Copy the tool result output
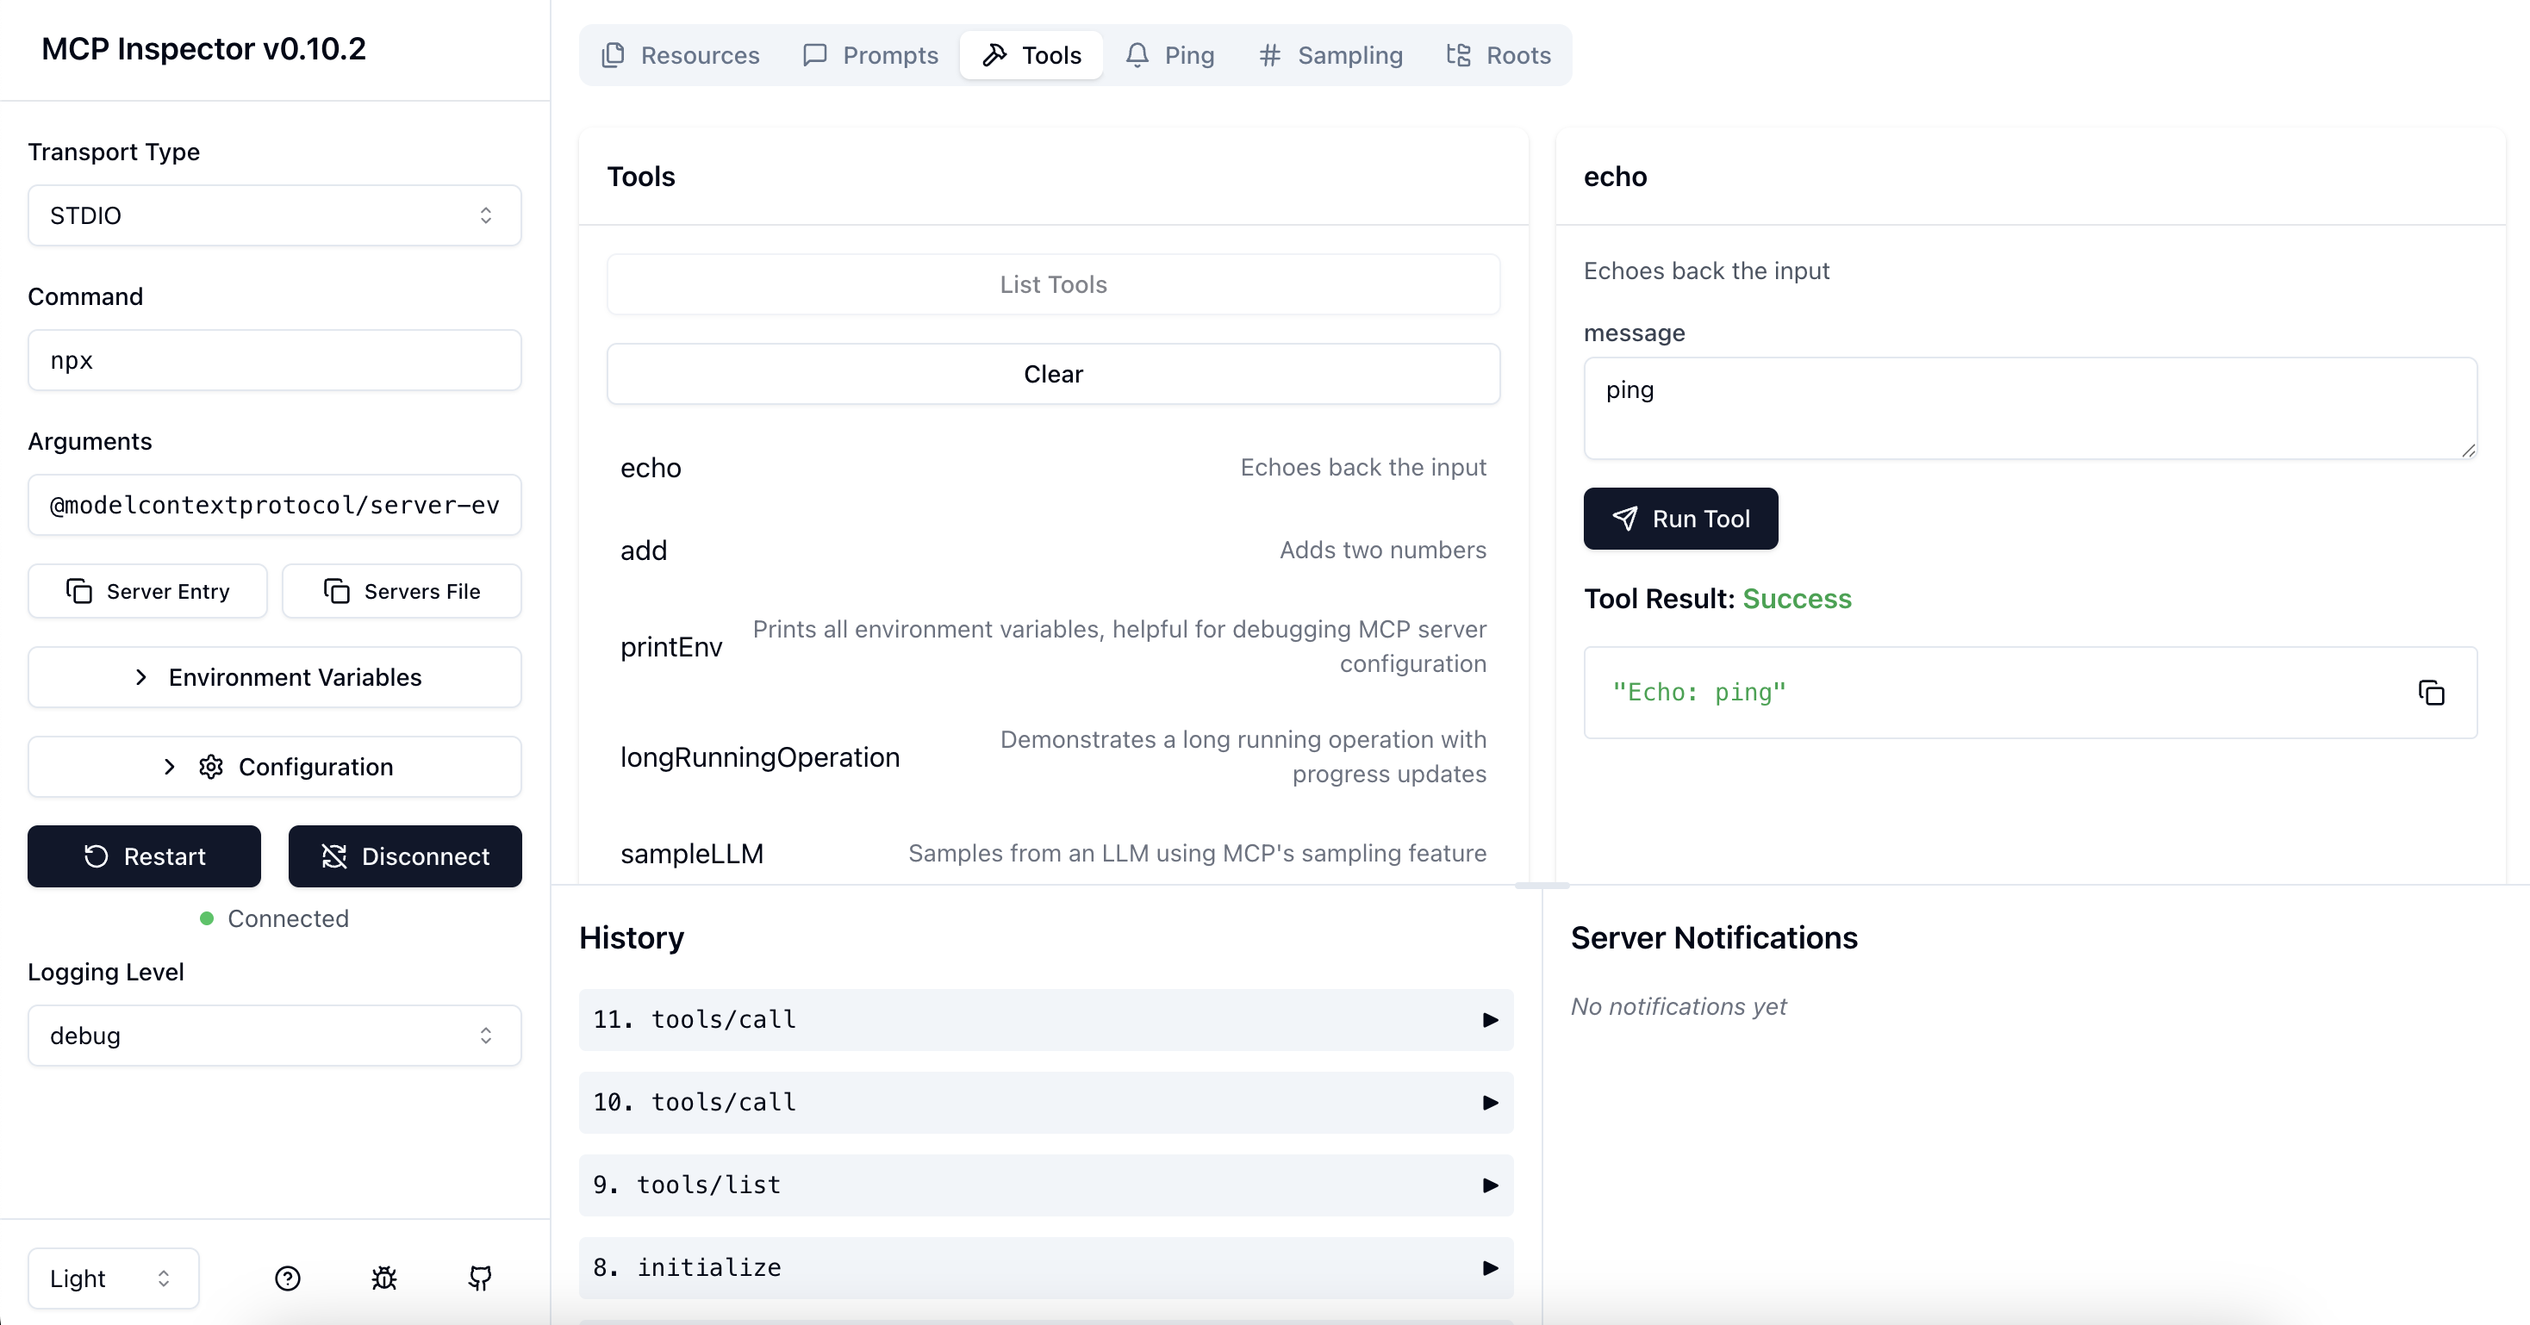 [2431, 693]
